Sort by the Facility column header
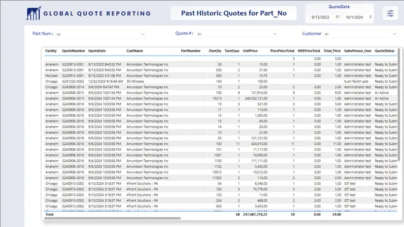This screenshot has width=404, height=227. point(51,50)
